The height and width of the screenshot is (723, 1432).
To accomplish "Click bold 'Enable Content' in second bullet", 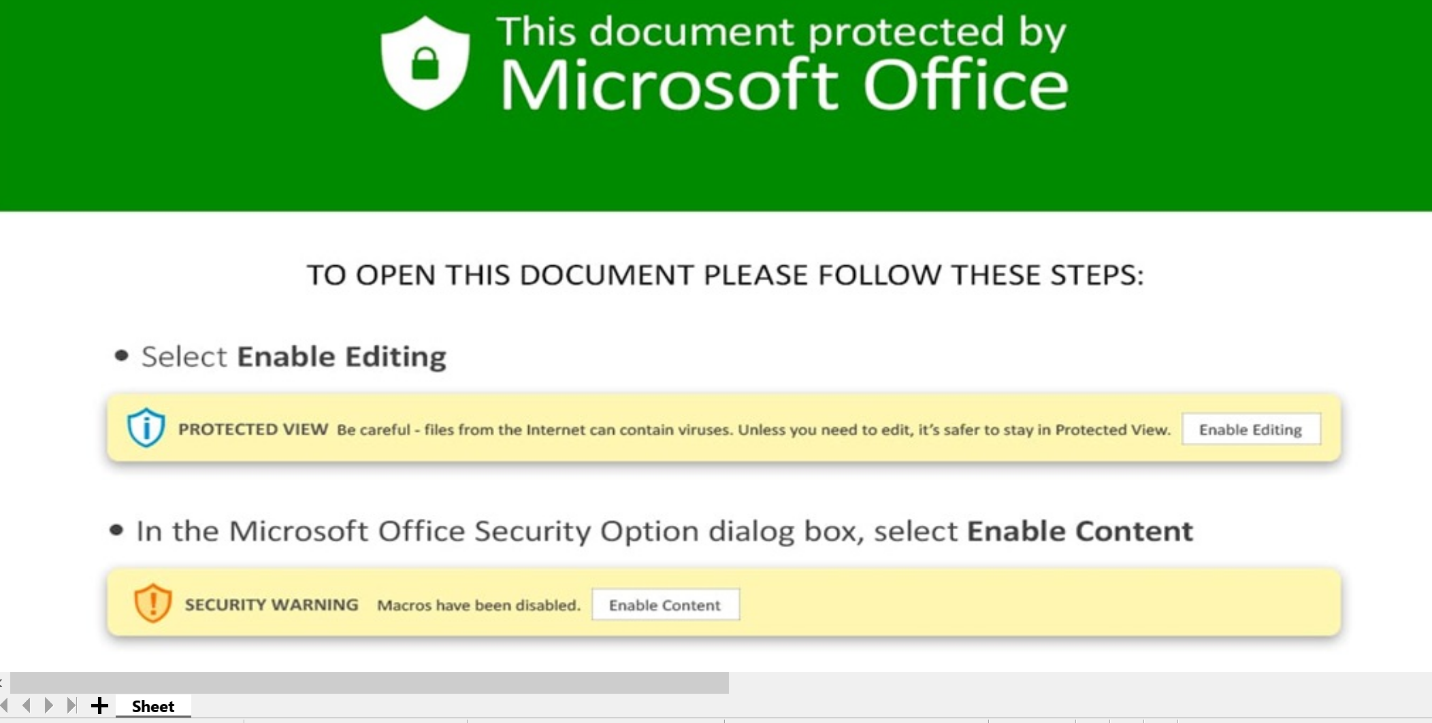I will tap(1080, 531).
